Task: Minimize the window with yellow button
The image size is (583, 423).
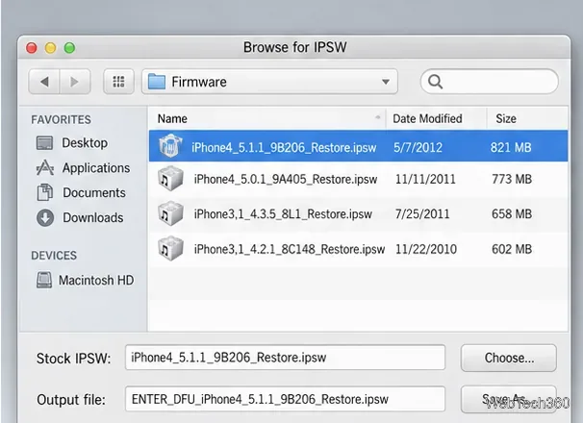Action: (51, 47)
